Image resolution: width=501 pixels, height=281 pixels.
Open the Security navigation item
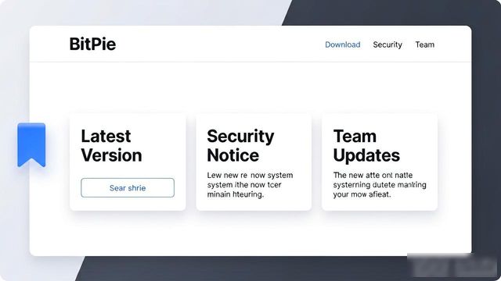pyautogui.click(x=387, y=44)
